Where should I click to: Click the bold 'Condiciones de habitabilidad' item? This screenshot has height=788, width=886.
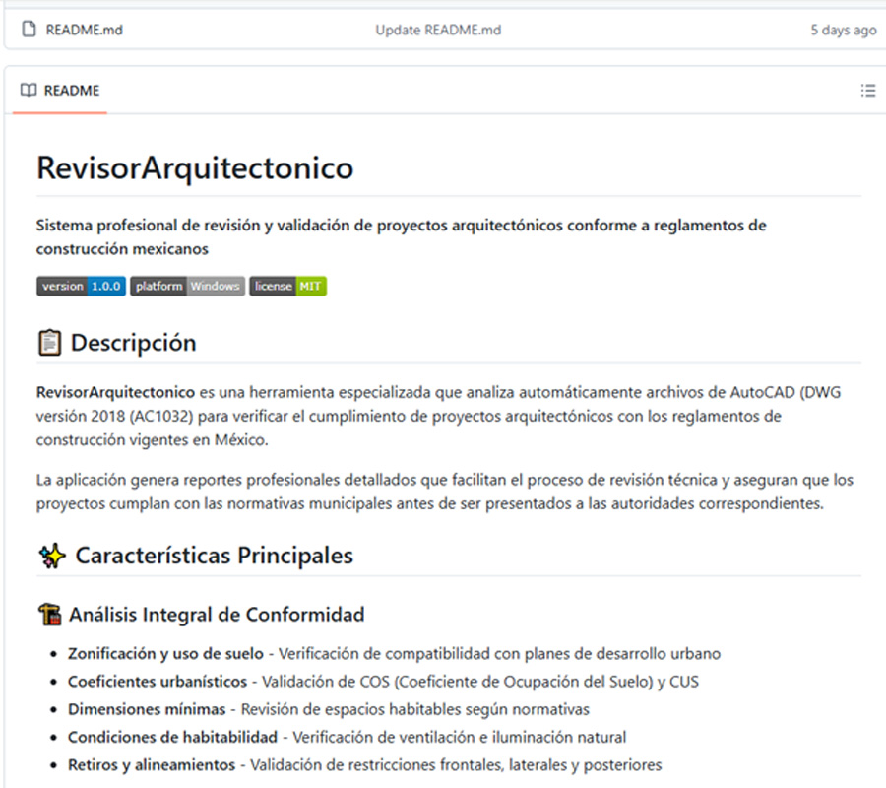173,737
